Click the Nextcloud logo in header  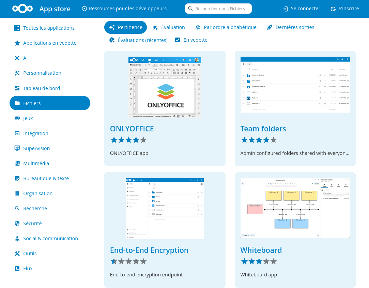tap(22, 9)
